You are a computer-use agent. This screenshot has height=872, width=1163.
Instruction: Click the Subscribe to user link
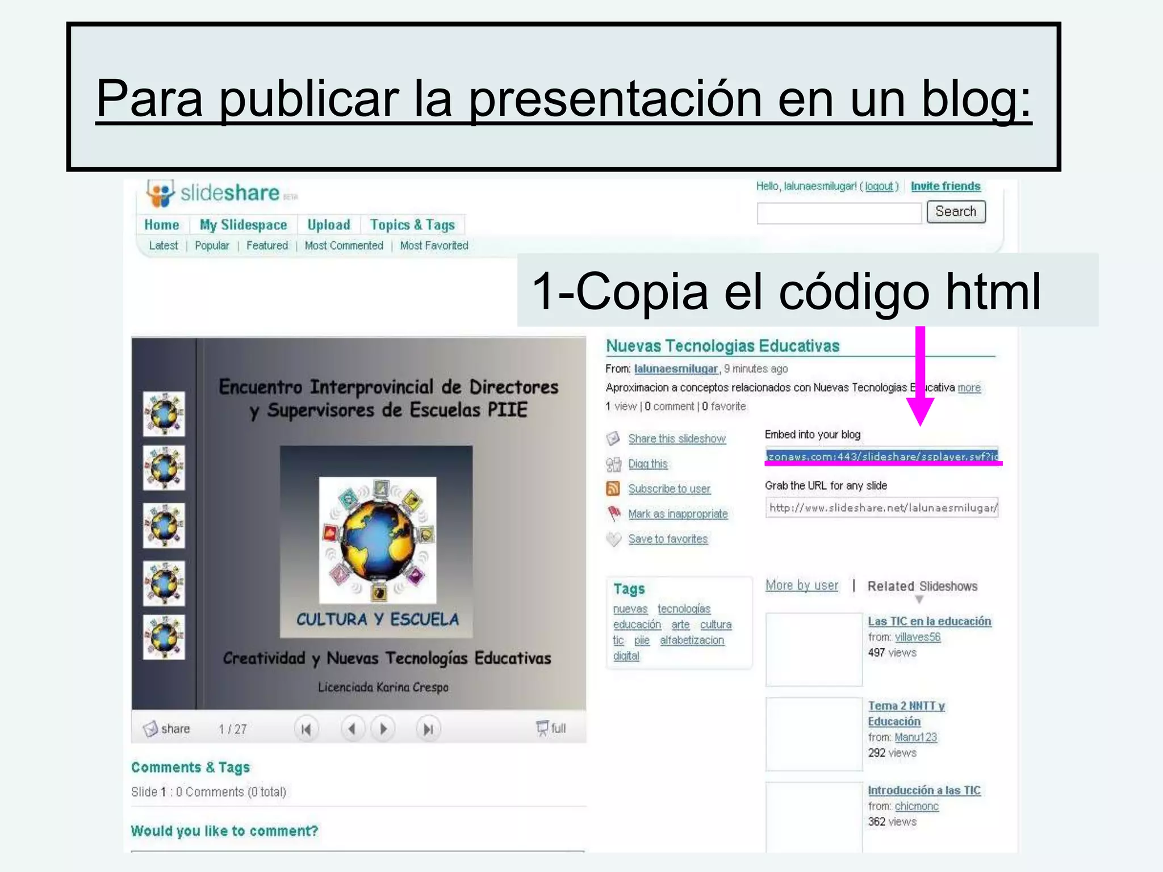coord(670,489)
